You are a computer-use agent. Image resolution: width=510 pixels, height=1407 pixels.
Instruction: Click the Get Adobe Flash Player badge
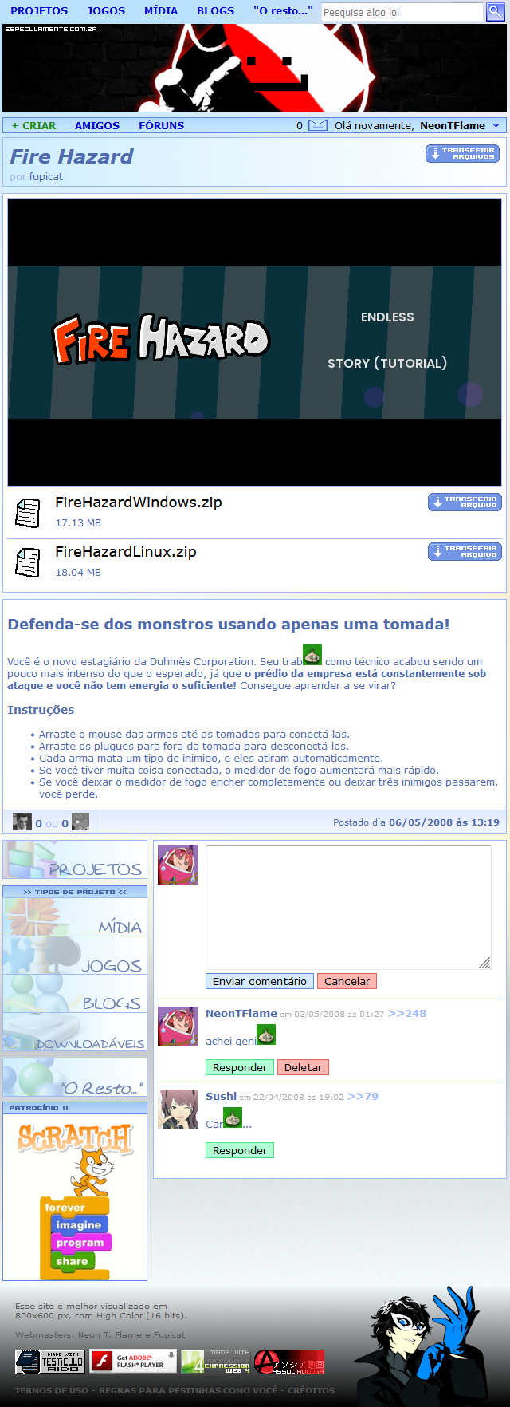point(132,1361)
